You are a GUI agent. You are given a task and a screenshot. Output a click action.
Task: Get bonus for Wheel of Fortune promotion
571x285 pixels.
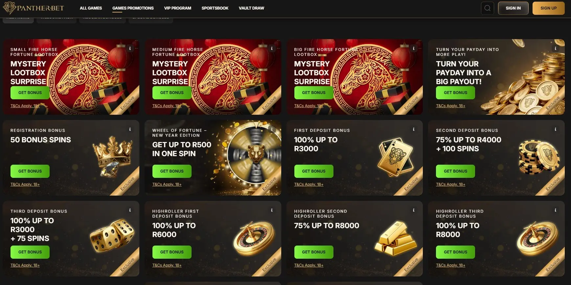[x=172, y=171]
